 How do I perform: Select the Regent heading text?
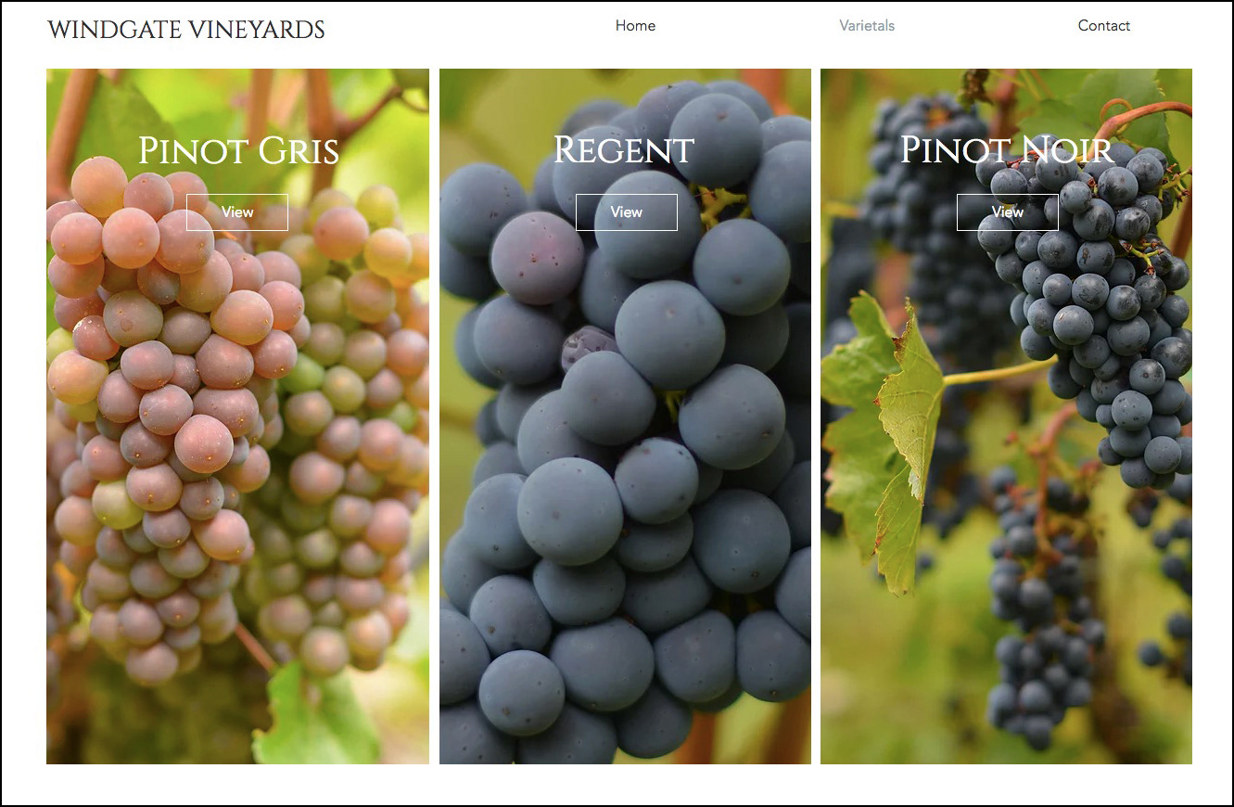coord(624,150)
